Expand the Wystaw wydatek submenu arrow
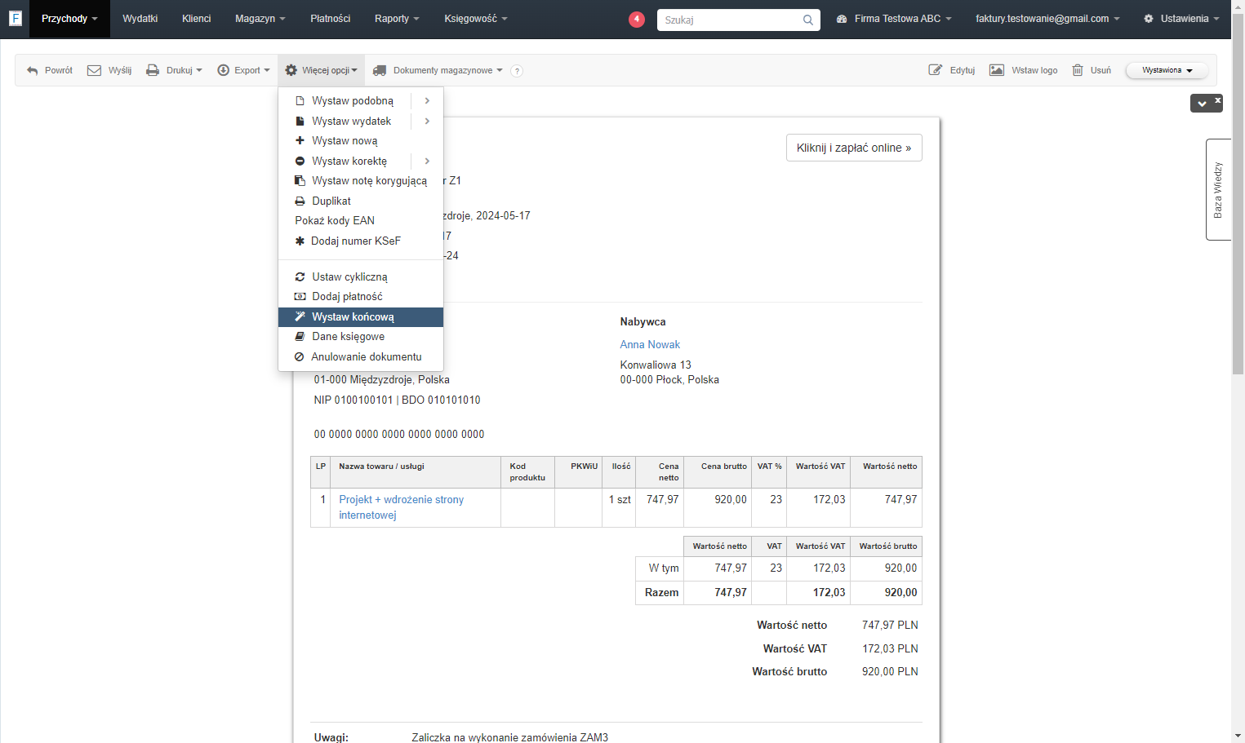The image size is (1245, 743). pos(427,121)
